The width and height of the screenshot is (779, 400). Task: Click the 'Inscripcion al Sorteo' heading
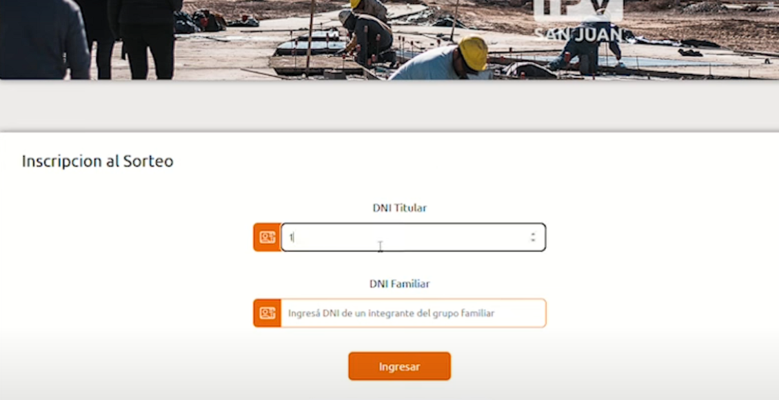[x=97, y=161]
